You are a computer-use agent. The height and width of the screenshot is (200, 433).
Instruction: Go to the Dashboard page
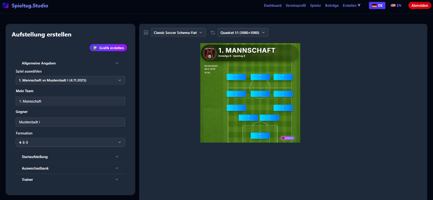(x=273, y=6)
